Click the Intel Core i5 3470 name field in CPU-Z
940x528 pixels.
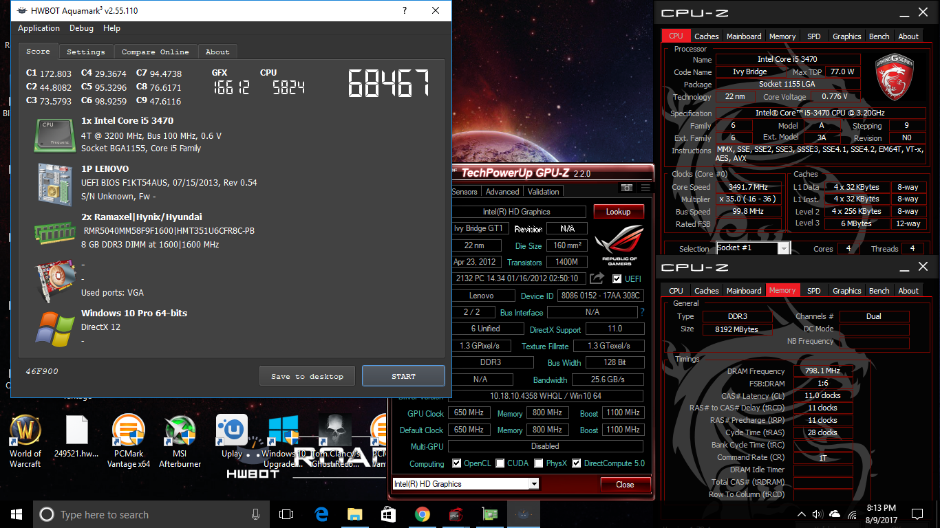[788, 60]
